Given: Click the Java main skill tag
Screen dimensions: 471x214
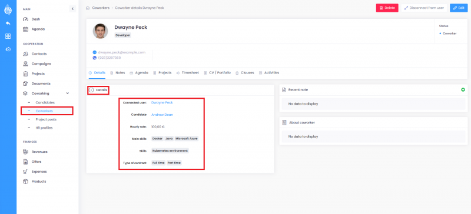Looking at the screenshot, I should tap(169, 139).
